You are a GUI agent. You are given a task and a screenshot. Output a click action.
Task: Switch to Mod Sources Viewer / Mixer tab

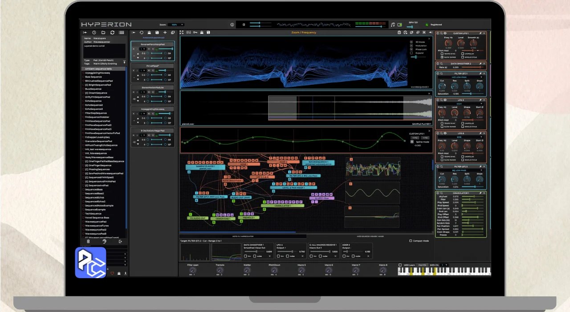pos(370,236)
